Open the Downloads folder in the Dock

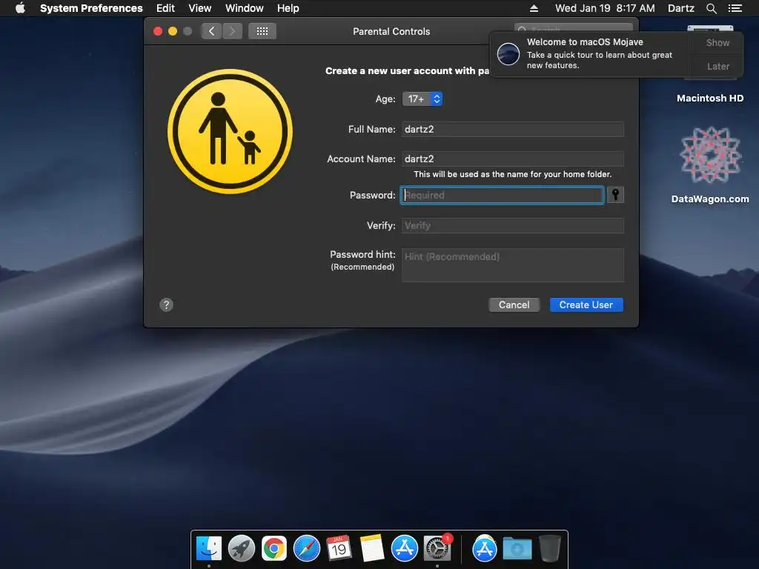(517, 549)
